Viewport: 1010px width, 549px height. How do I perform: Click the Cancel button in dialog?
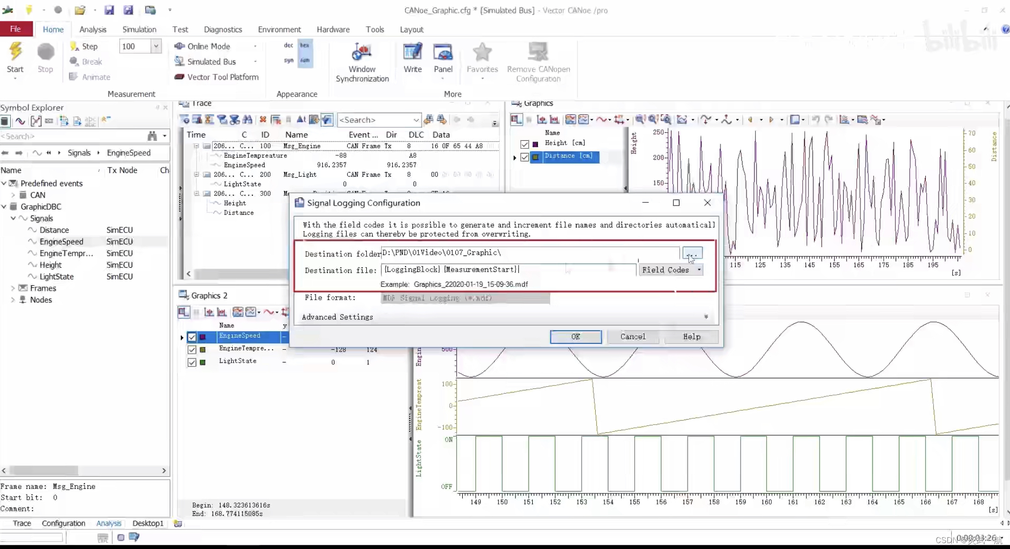[x=632, y=337]
